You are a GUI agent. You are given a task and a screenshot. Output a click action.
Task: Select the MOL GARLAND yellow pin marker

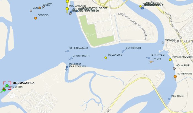[x=67, y=9]
